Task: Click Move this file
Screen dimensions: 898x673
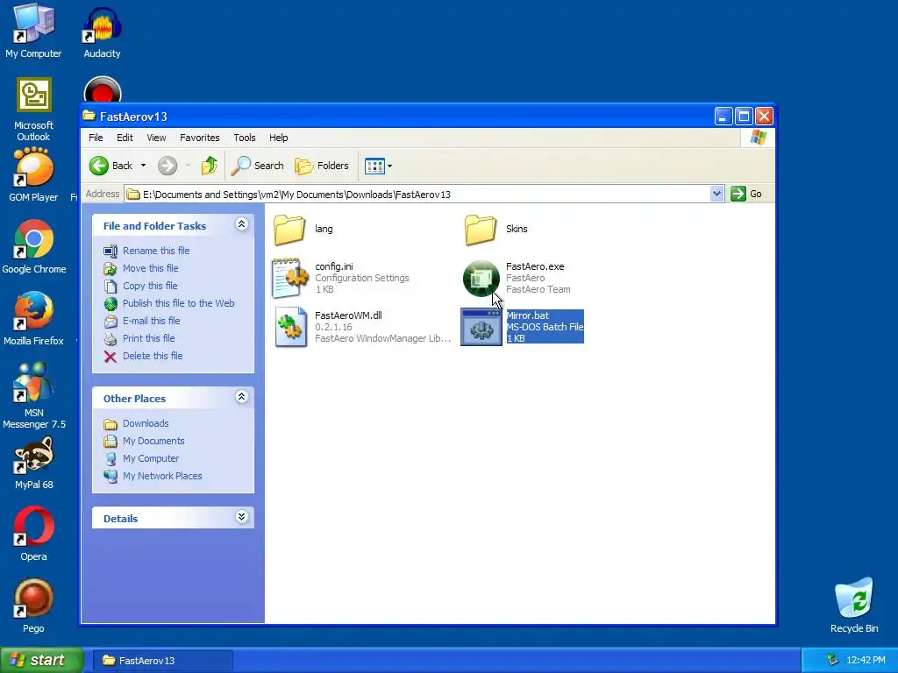Action: coord(150,268)
